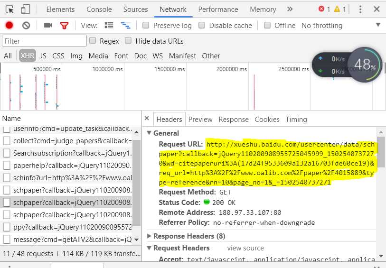Check Hide data URLs option

click(128, 40)
